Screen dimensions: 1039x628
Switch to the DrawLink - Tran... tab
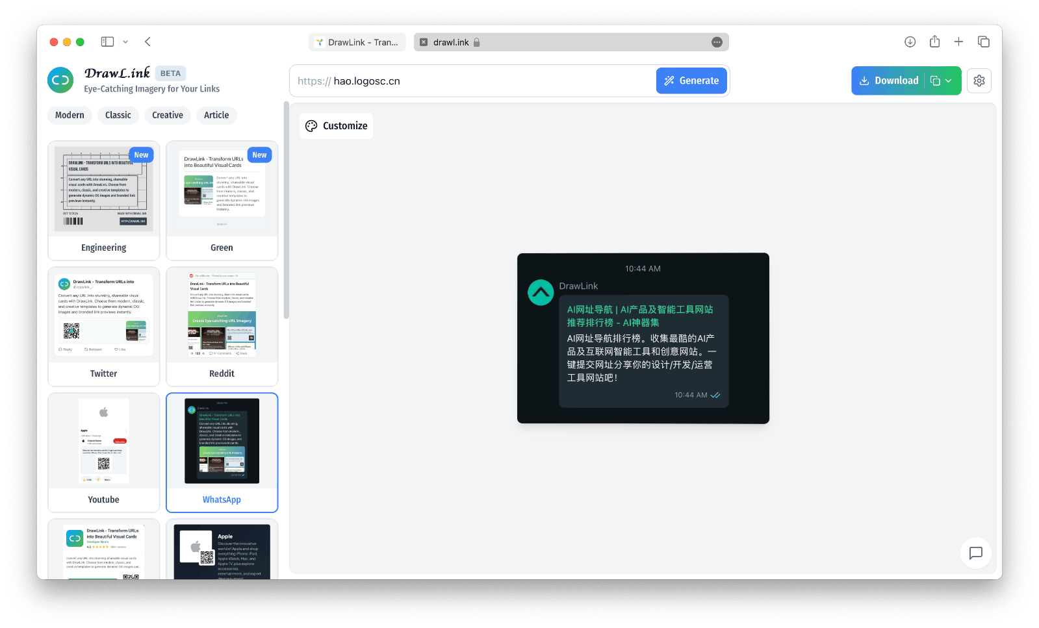coord(357,42)
